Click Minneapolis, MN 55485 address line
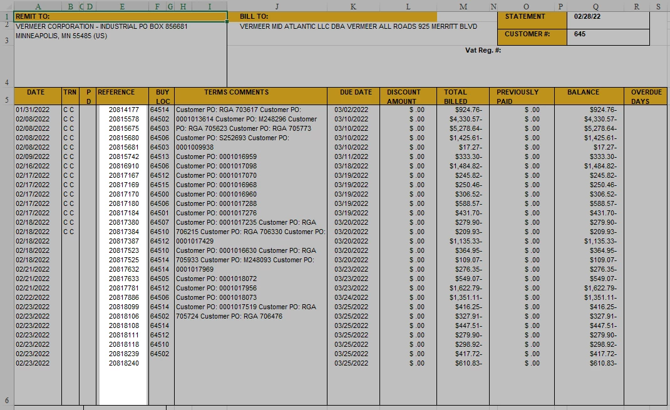This screenshot has width=670, height=410. click(x=61, y=36)
